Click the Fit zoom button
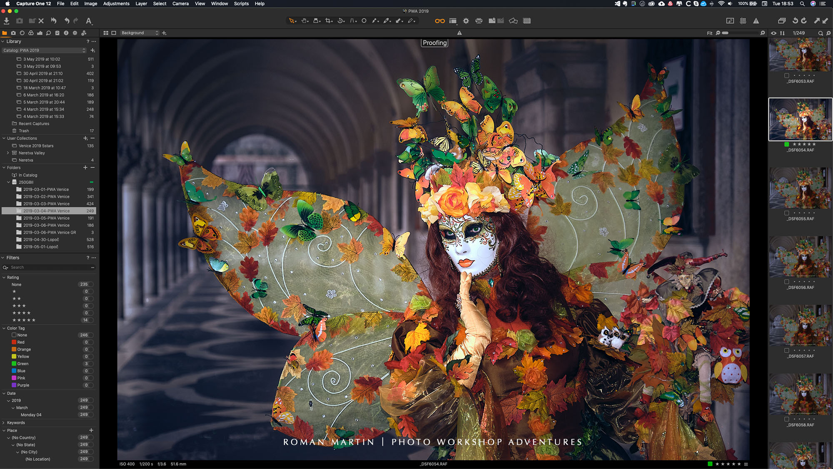833x469 pixels. (x=710, y=33)
